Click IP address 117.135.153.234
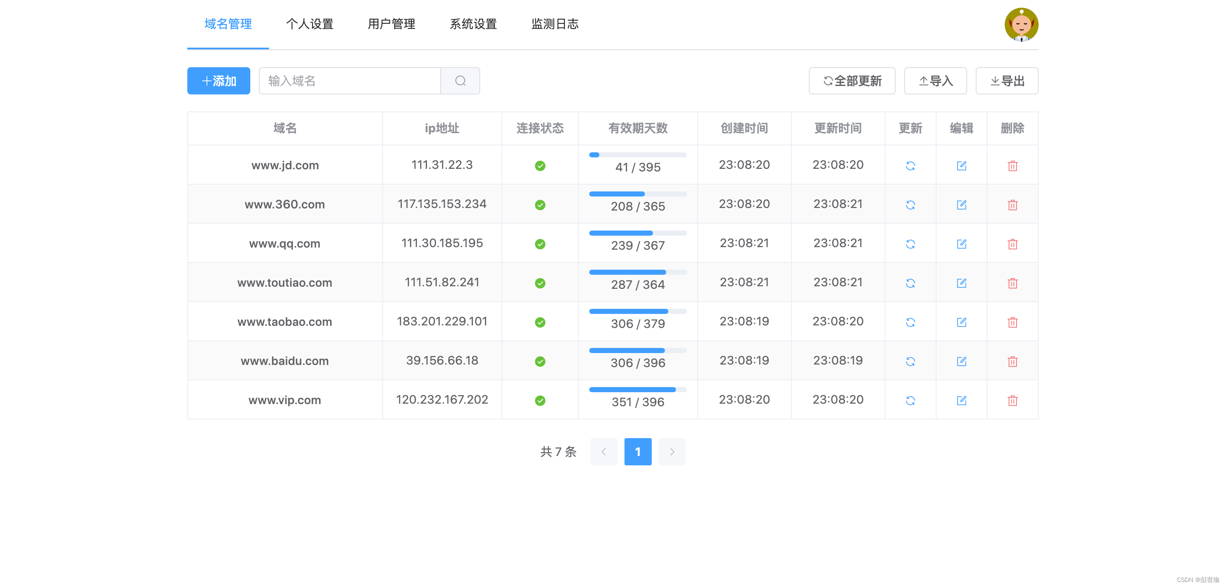 442,204
